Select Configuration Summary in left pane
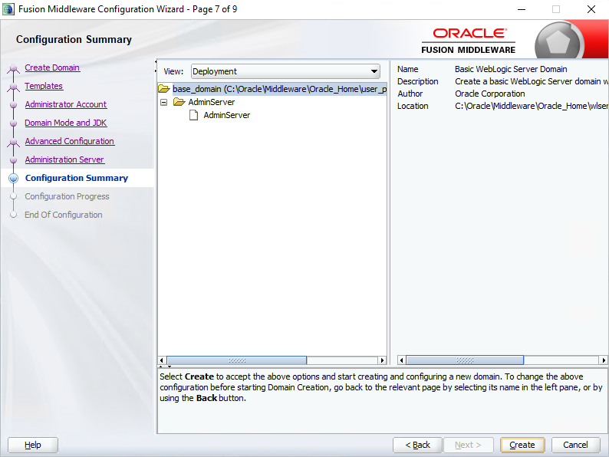Image resolution: width=609 pixels, height=457 pixels. click(x=77, y=178)
